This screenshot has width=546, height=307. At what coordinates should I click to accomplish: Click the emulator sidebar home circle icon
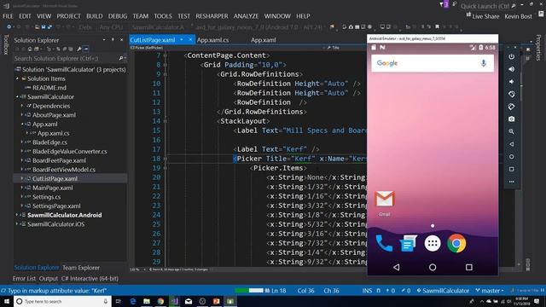[x=511, y=157]
